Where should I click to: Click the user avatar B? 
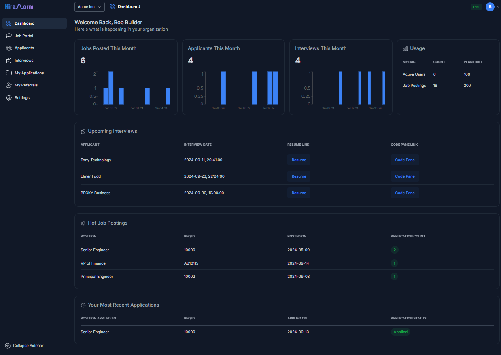[490, 7]
